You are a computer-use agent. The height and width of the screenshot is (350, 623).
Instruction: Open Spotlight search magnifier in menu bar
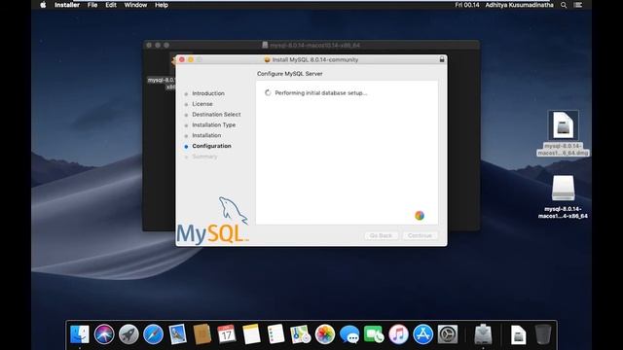click(564, 5)
